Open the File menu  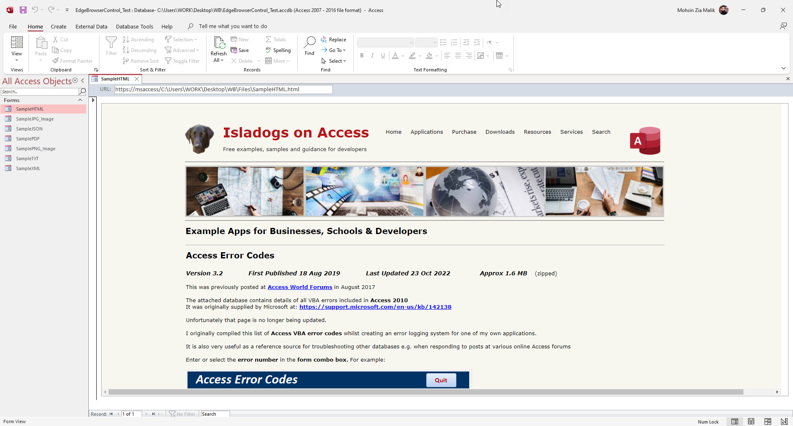(13, 26)
